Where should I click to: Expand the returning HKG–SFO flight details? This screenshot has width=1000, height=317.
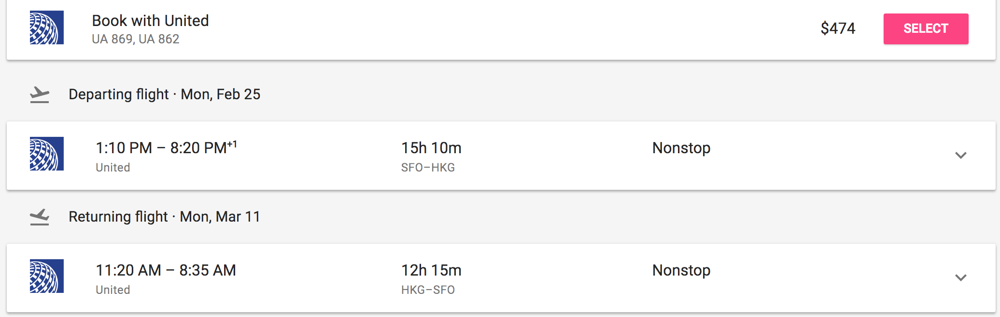(960, 277)
